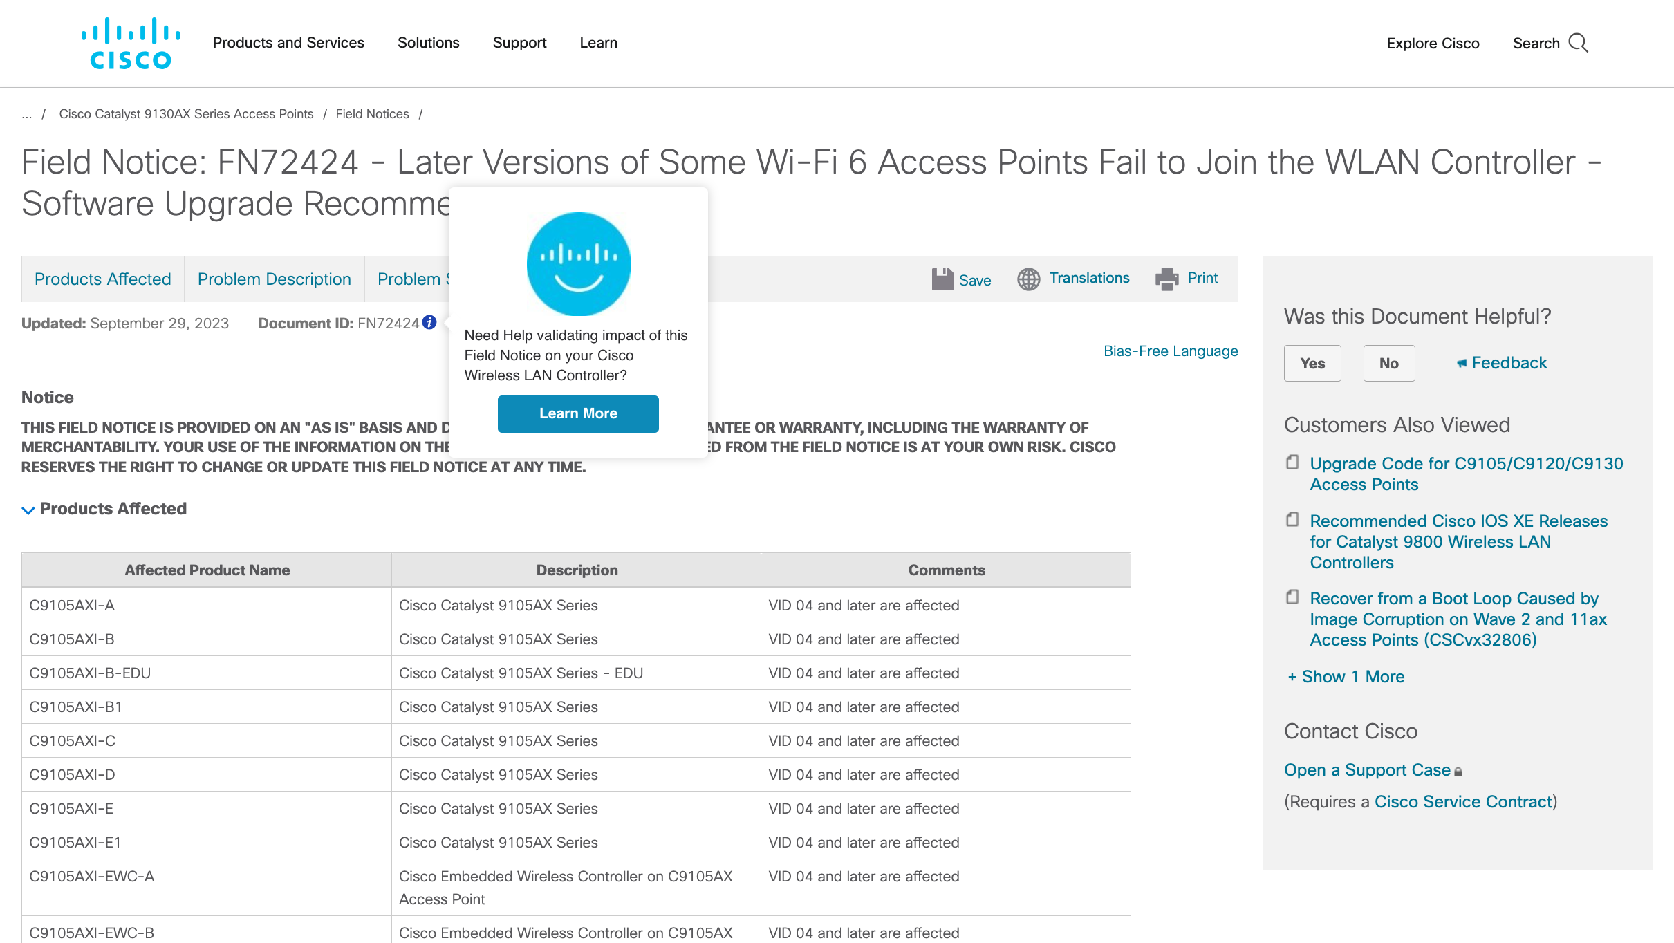Image resolution: width=1674 pixels, height=943 pixels.
Task: Click the Print icon
Action: [1164, 277]
